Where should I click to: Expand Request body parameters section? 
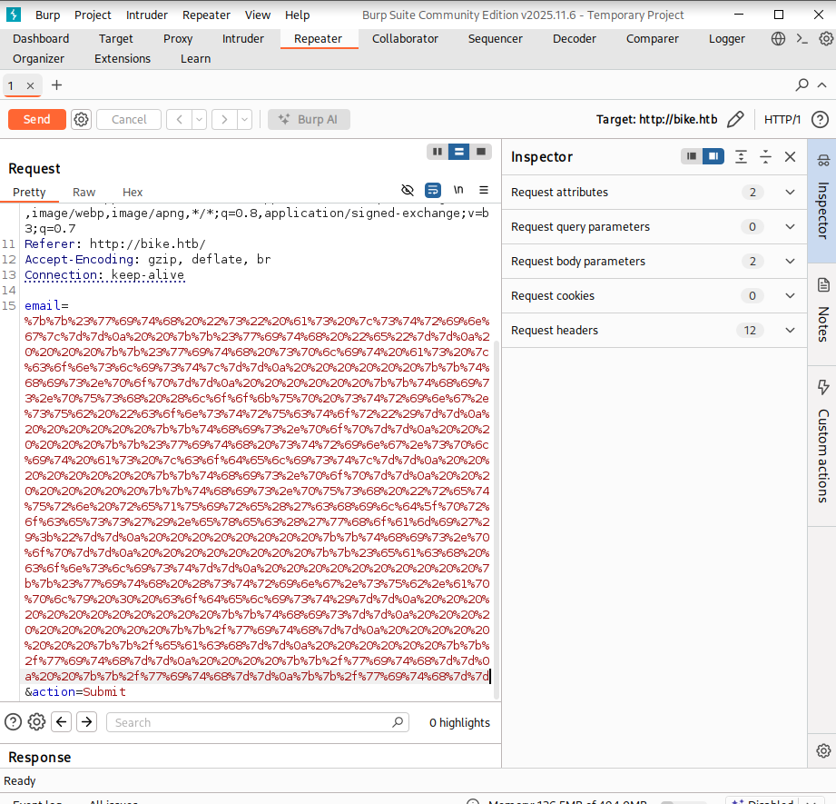789,262
